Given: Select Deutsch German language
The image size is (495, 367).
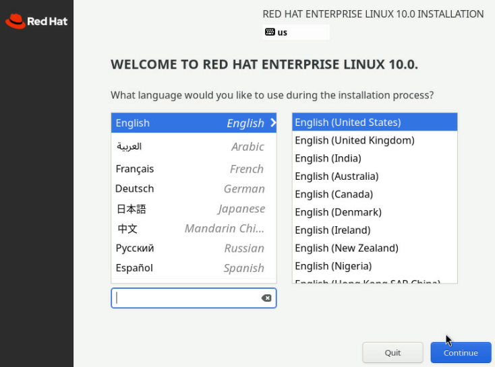Looking at the screenshot, I should point(194,189).
